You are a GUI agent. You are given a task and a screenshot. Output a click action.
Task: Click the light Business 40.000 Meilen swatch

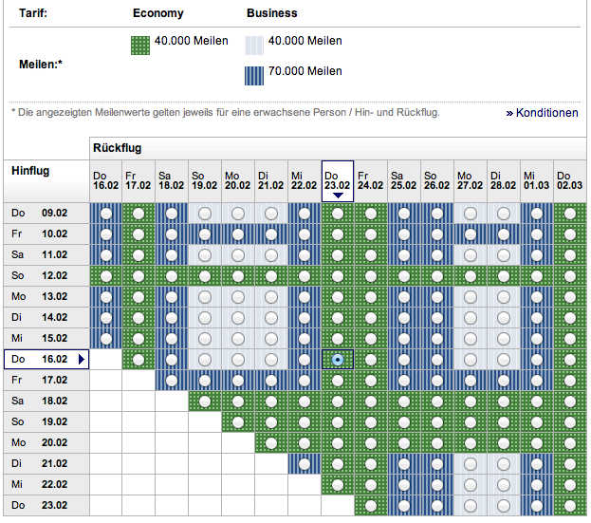(256, 45)
